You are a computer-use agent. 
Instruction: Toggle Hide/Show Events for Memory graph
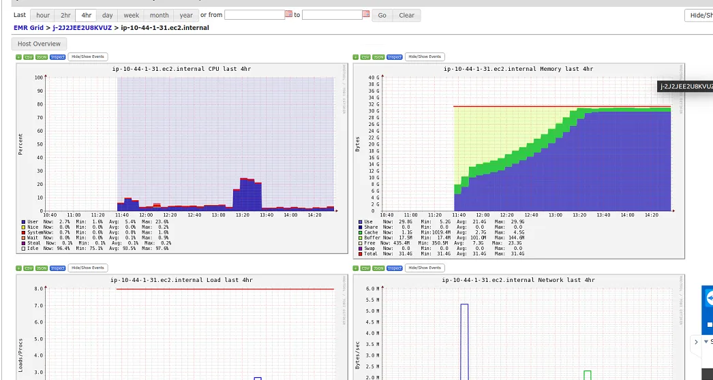pyautogui.click(x=425, y=57)
